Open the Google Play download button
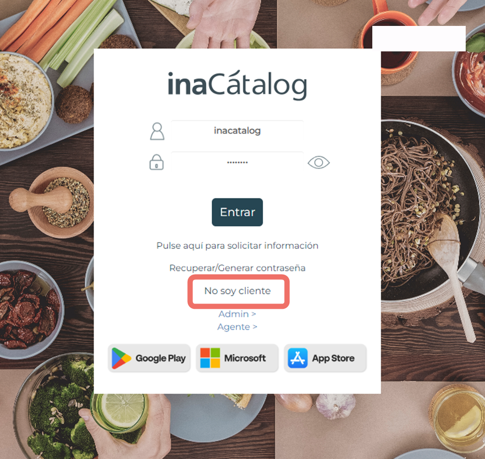This screenshot has width=485, height=459. click(x=149, y=358)
